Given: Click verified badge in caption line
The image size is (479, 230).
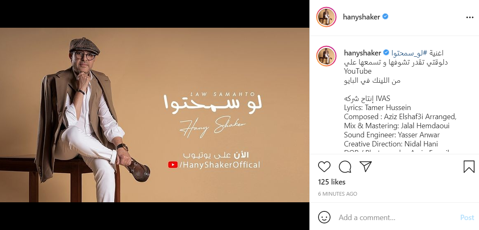Looking at the screenshot, I should click(x=386, y=53).
